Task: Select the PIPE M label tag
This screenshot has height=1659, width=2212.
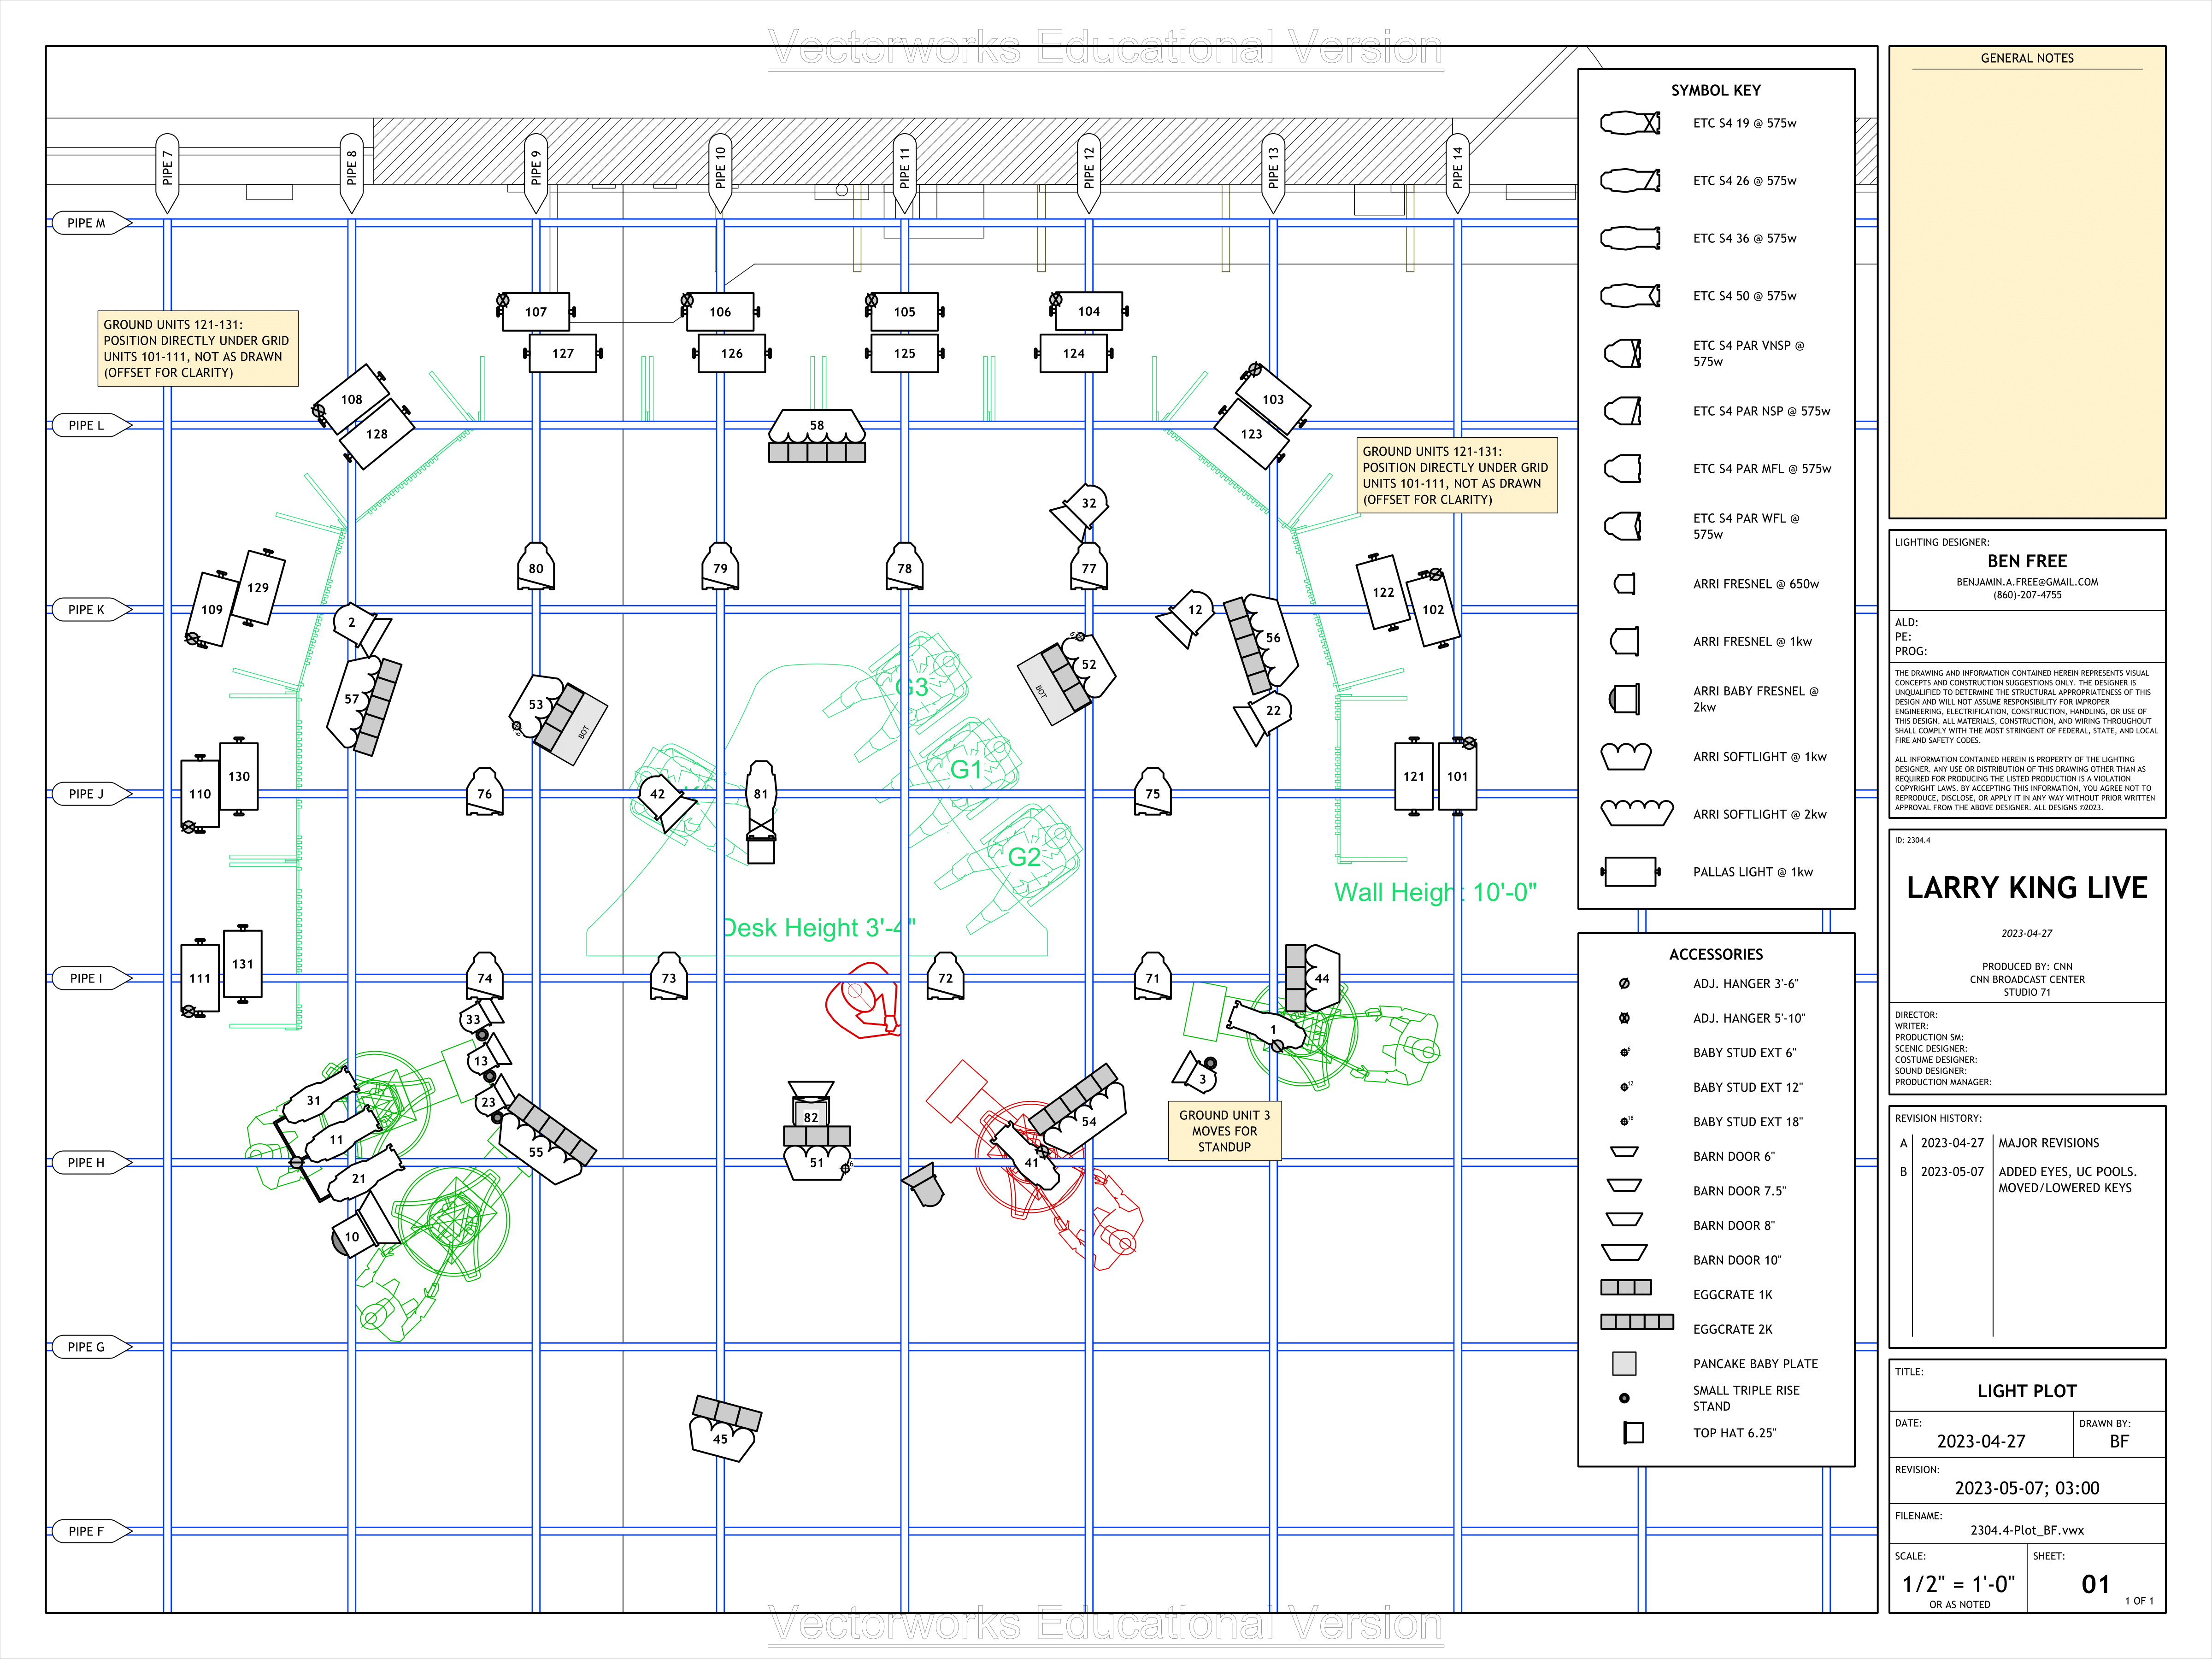Action: [90, 223]
